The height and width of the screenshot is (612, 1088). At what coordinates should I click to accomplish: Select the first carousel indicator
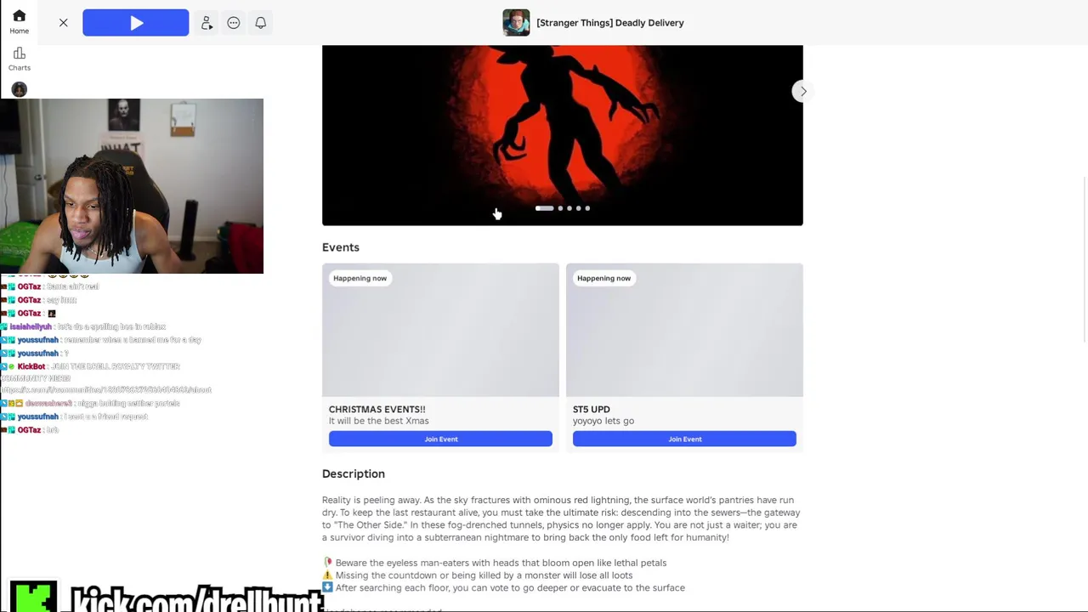pos(544,208)
